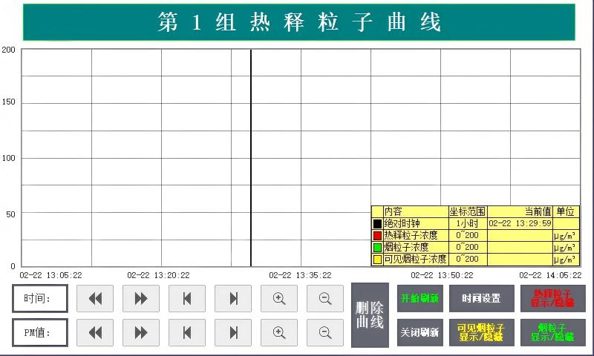Viewport: 594px width, 356px height.
Task: Click the 可见烟粒子浓度 legend label
Action: pyautogui.click(x=415, y=259)
